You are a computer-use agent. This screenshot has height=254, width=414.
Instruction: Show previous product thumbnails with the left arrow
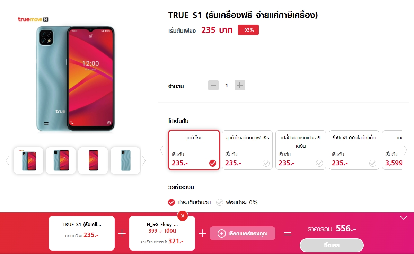click(8, 160)
